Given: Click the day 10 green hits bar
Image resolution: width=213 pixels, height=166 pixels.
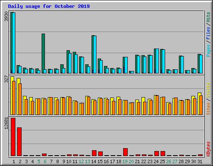Looking at the screenshot, I should point(67,62).
